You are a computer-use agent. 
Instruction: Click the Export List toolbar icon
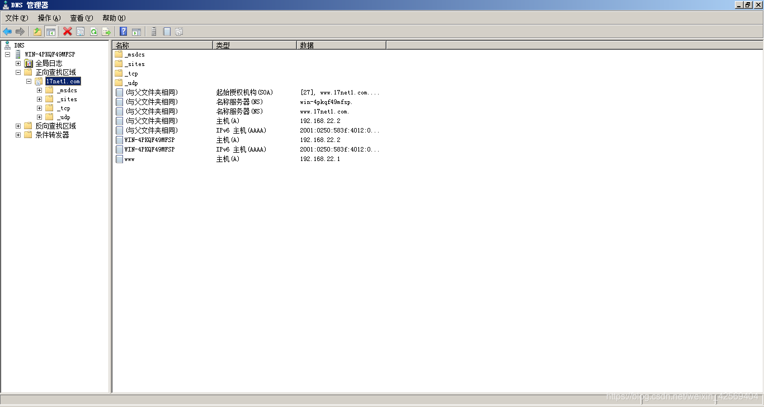pyautogui.click(x=106, y=32)
